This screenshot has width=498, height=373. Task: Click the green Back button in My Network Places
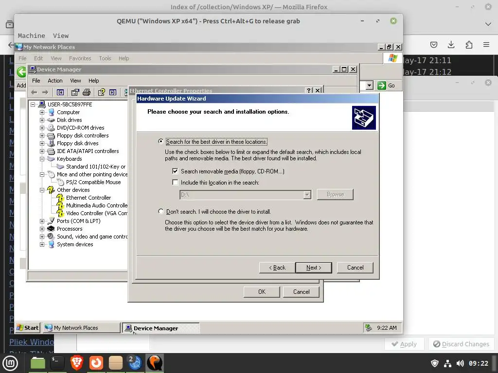(21, 72)
